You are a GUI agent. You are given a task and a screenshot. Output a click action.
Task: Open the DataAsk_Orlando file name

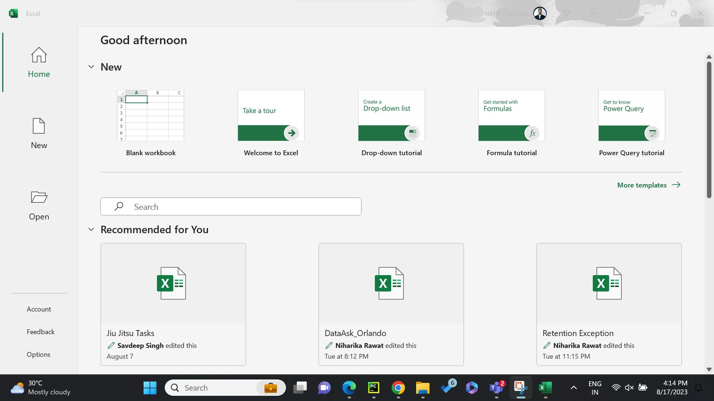click(x=355, y=333)
